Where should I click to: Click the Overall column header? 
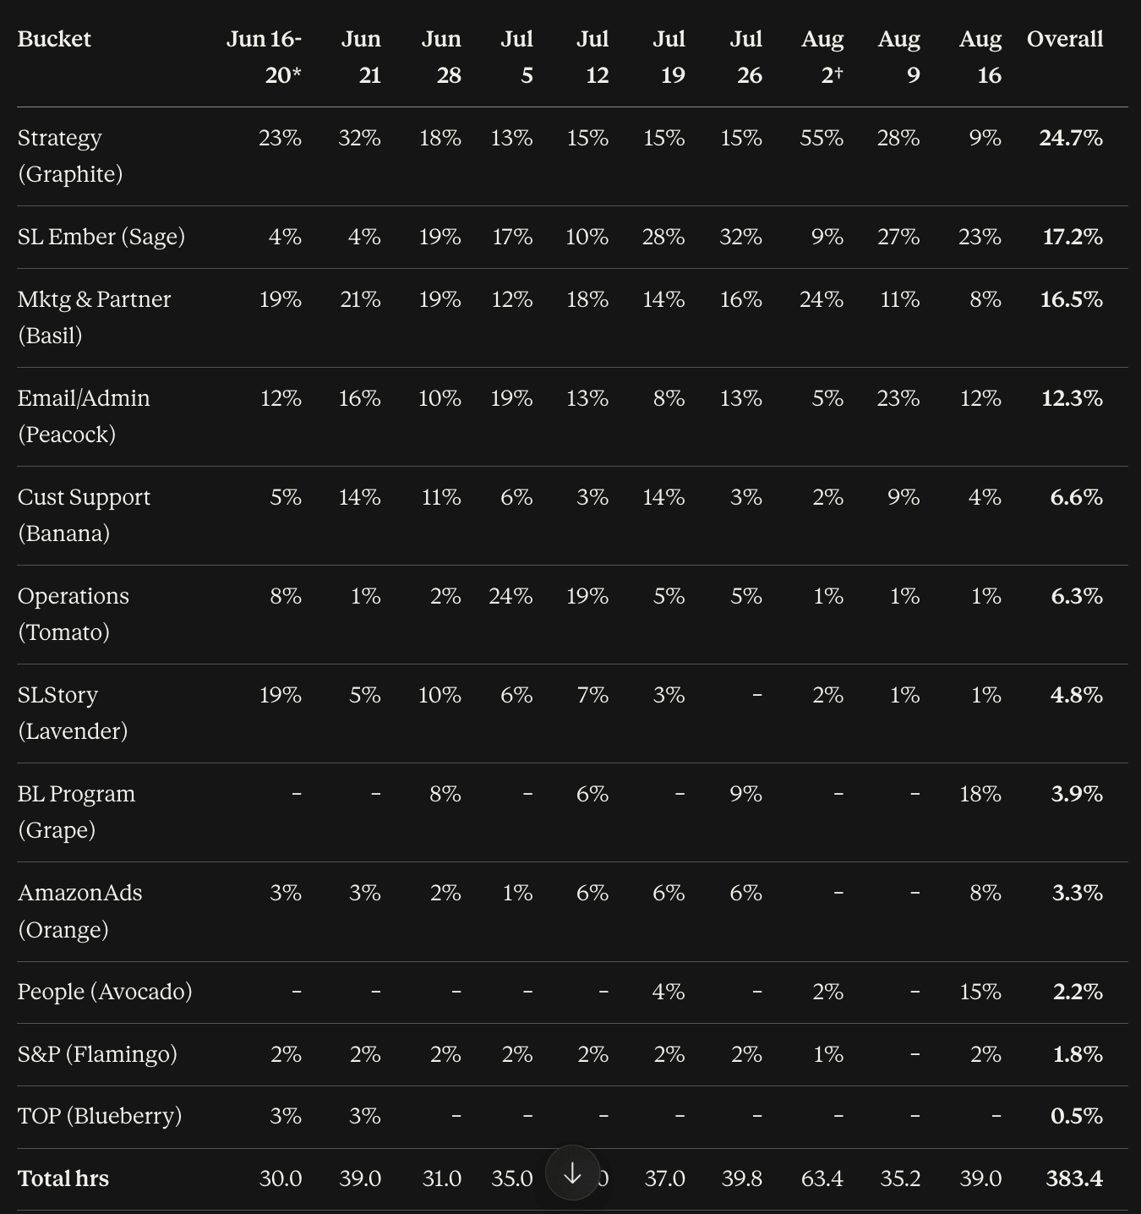(1065, 39)
